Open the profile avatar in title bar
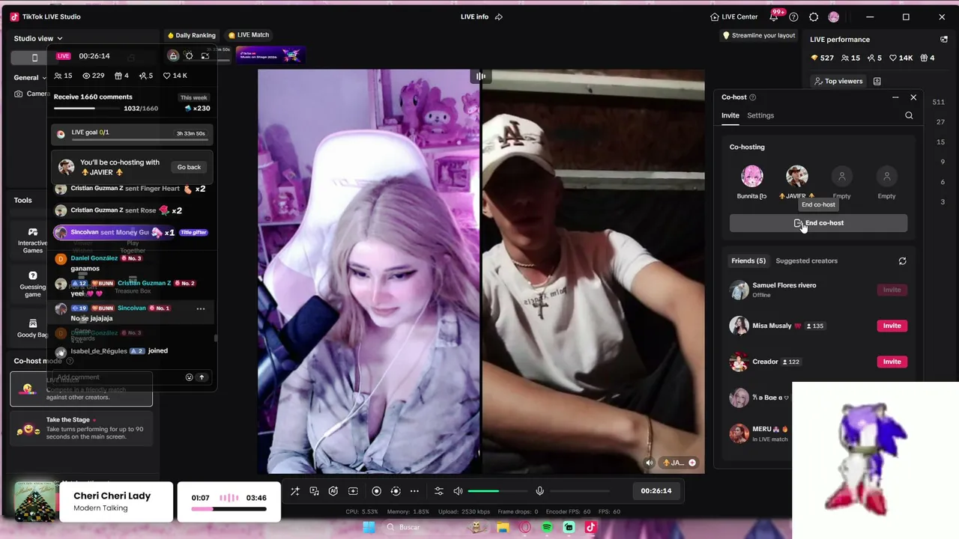Image resolution: width=959 pixels, height=539 pixels. coord(834,17)
